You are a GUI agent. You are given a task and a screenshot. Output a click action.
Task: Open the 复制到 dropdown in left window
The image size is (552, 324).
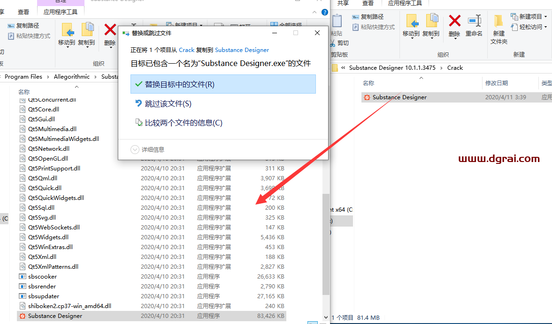click(x=86, y=47)
